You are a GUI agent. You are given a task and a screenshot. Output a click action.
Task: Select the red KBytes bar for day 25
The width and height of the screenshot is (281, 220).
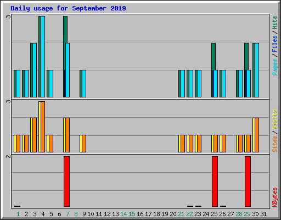pos(215,182)
